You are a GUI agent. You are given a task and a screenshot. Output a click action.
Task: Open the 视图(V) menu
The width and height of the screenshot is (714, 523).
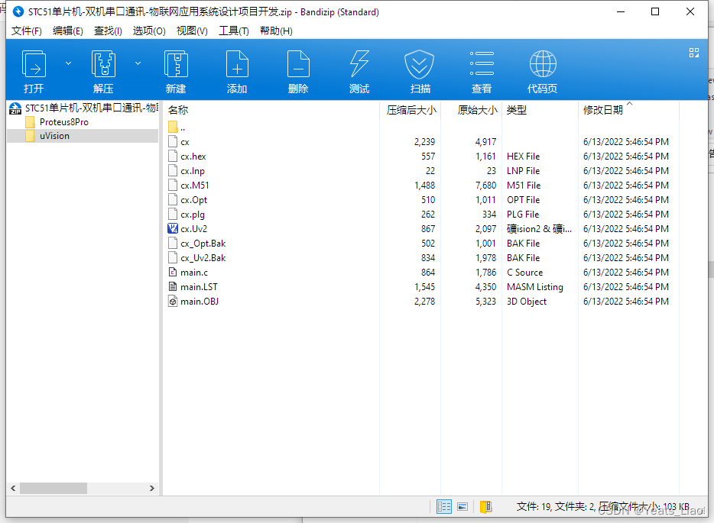point(192,31)
